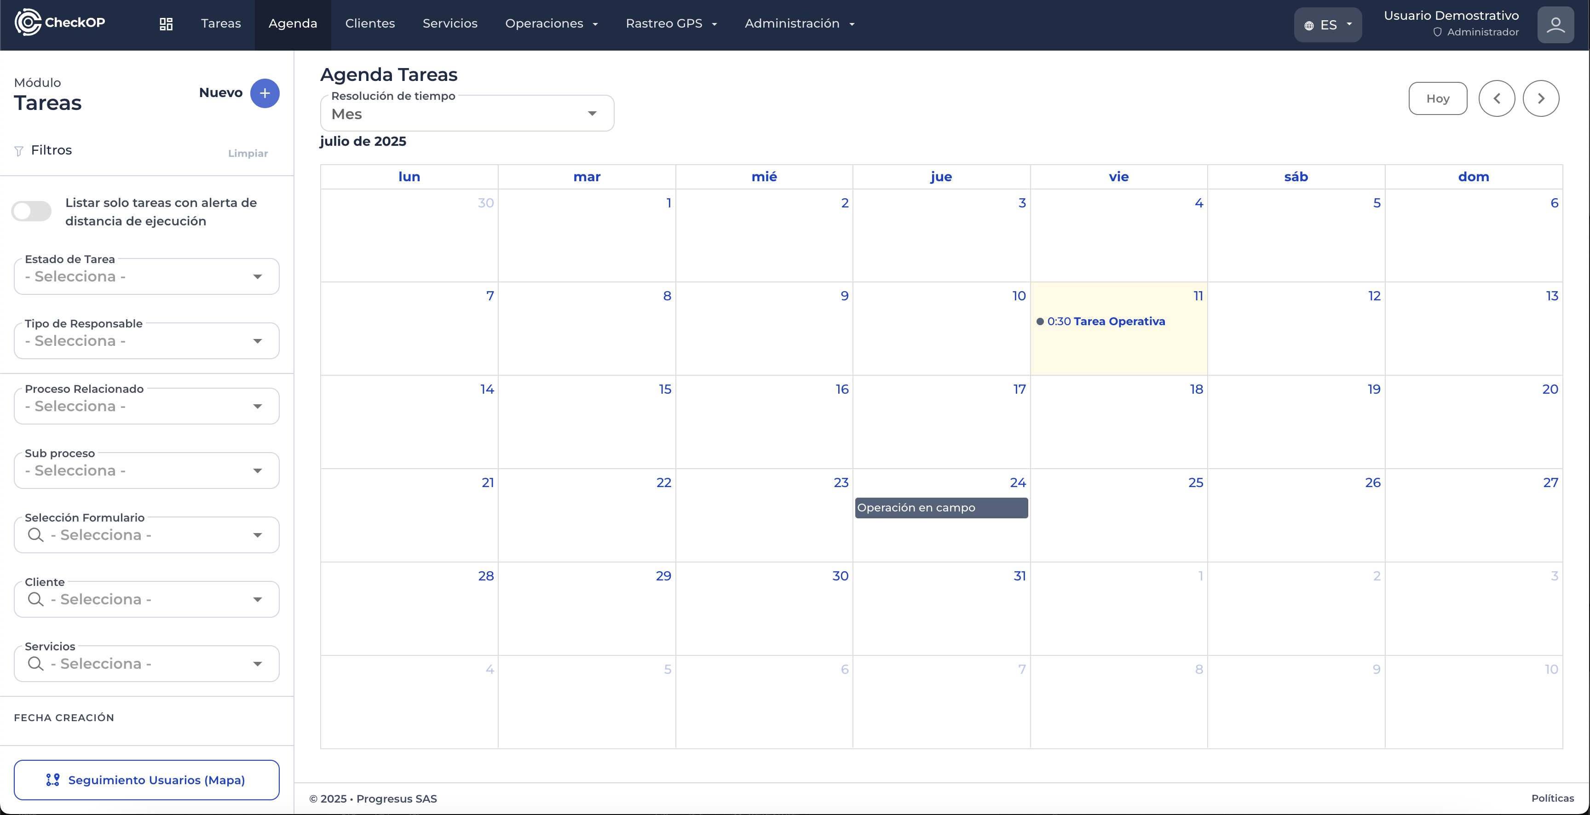Go to previous month arrow
1590x815 pixels.
1496,98
